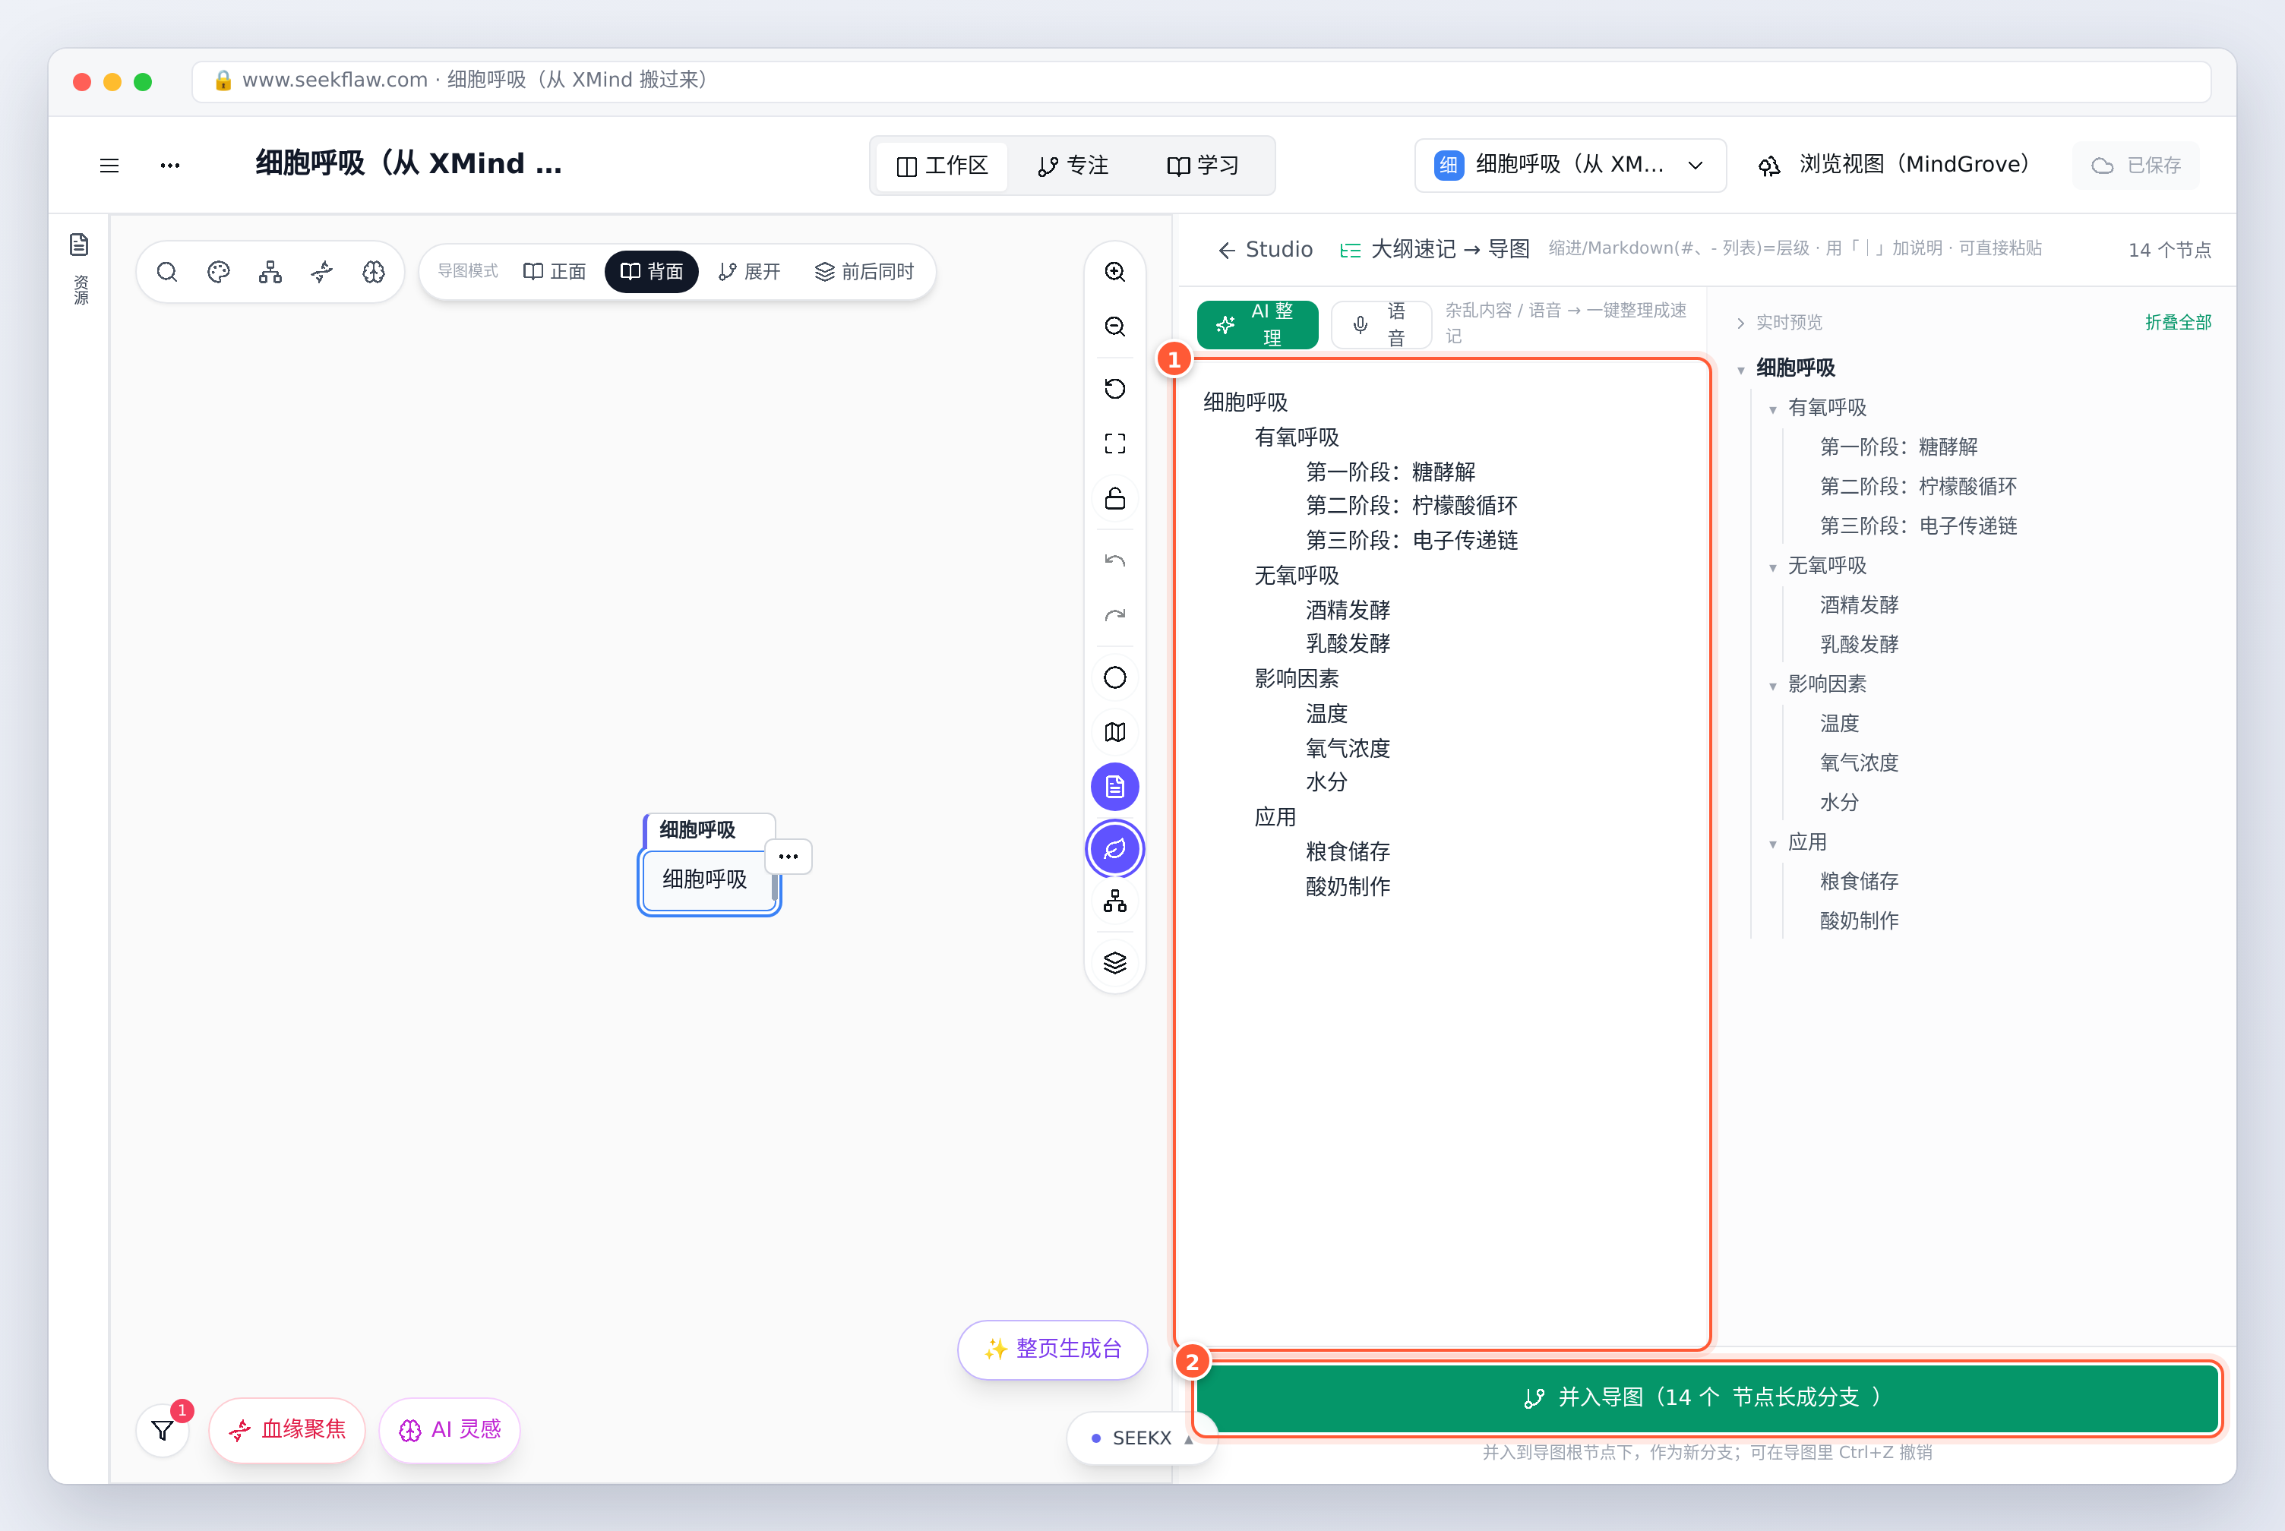2285x1531 pixels.
Task: Switch map mode to 正面
Action: click(x=555, y=271)
